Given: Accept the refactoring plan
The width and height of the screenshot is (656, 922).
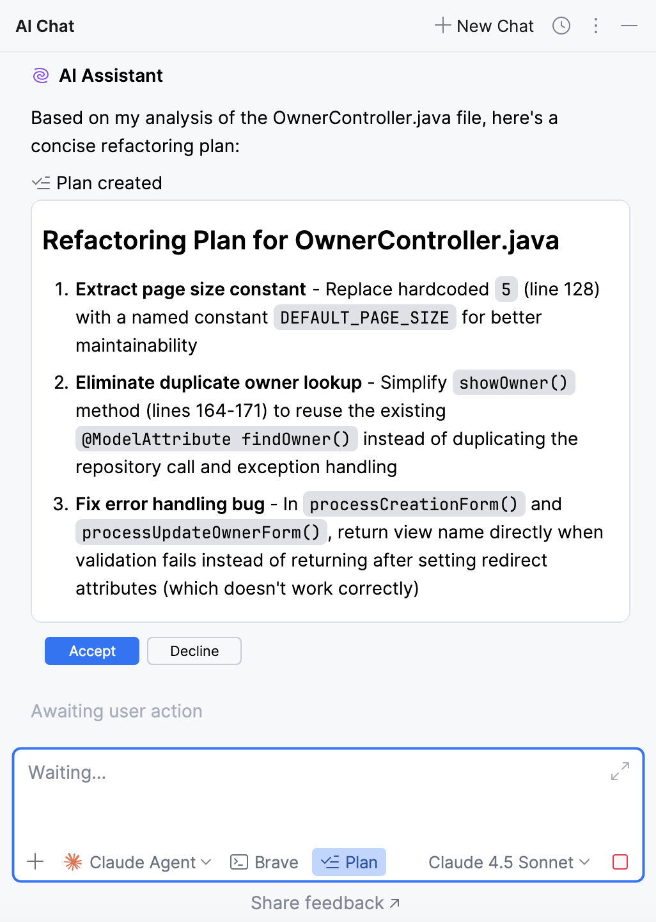Looking at the screenshot, I should point(91,651).
